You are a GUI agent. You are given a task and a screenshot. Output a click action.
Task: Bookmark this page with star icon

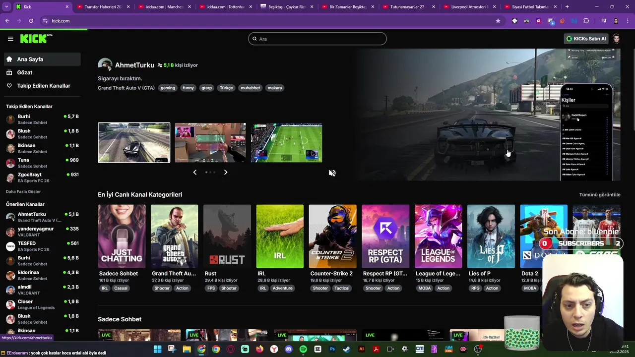(498, 21)
